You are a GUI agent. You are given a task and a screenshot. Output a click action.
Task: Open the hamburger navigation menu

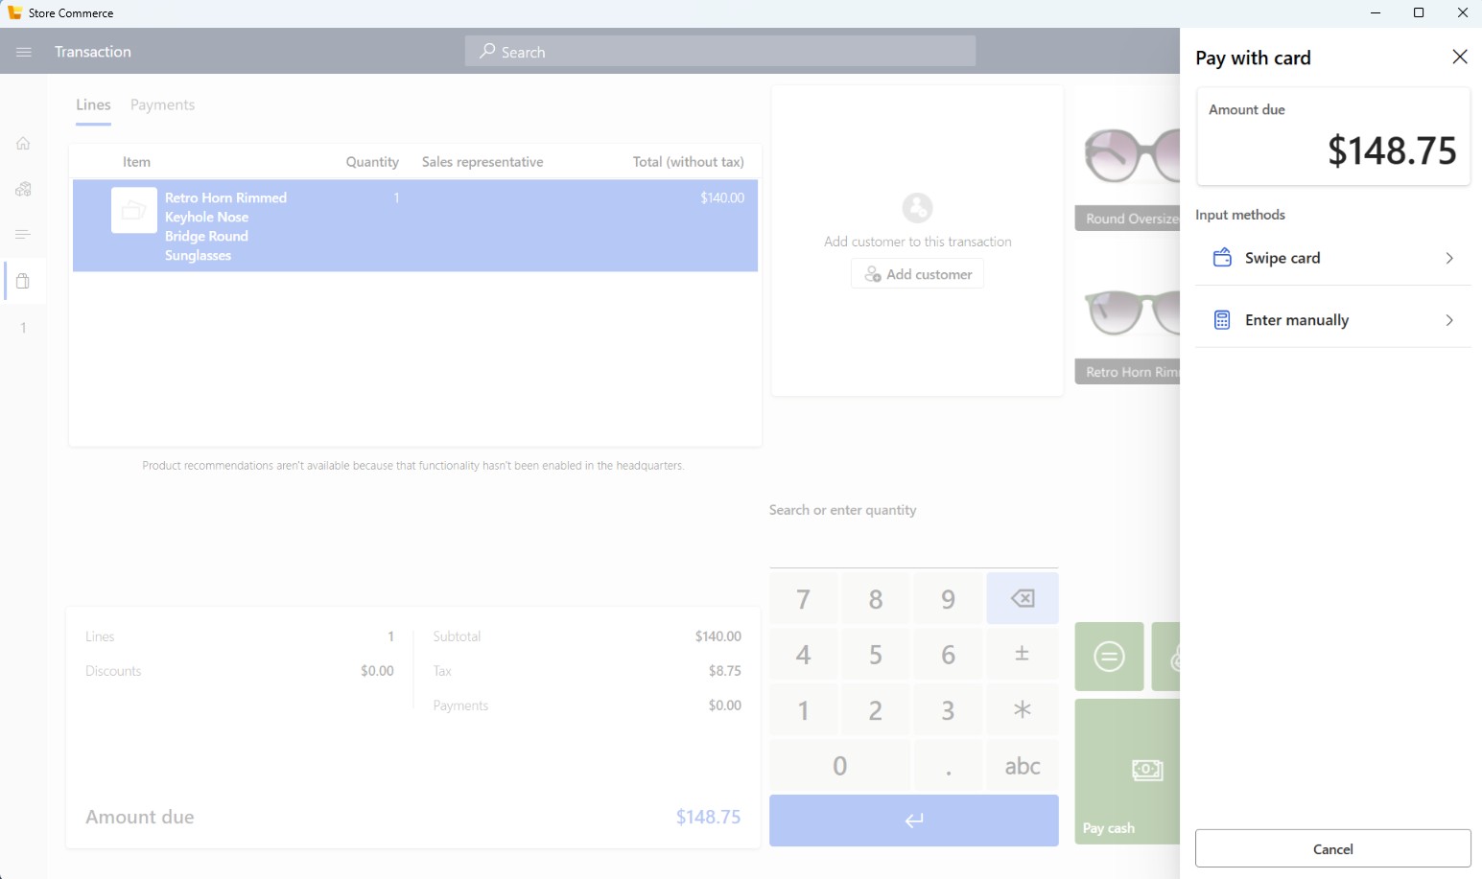(x=23, y=51)
